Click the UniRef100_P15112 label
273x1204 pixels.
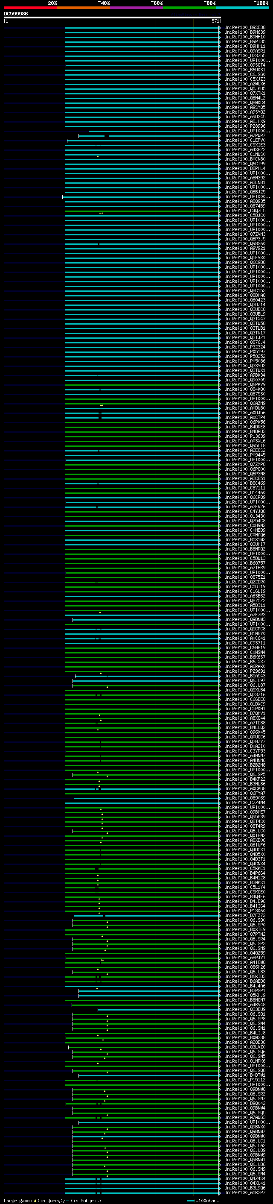(x=244, y=1080)
